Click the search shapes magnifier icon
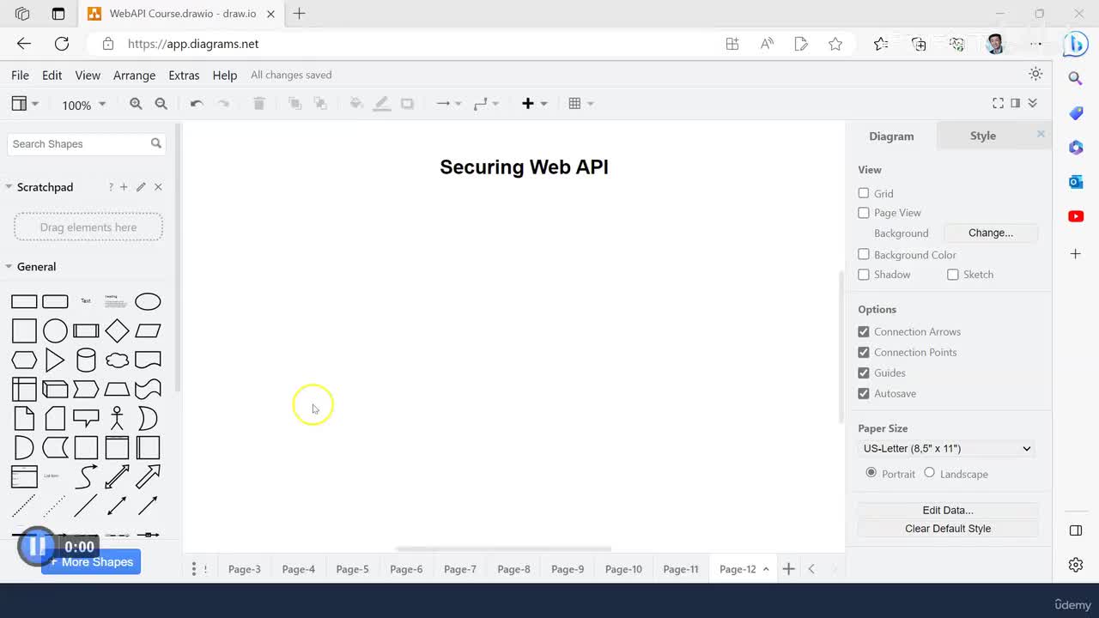Screen dimensions: 1099x618 point(156,143)
